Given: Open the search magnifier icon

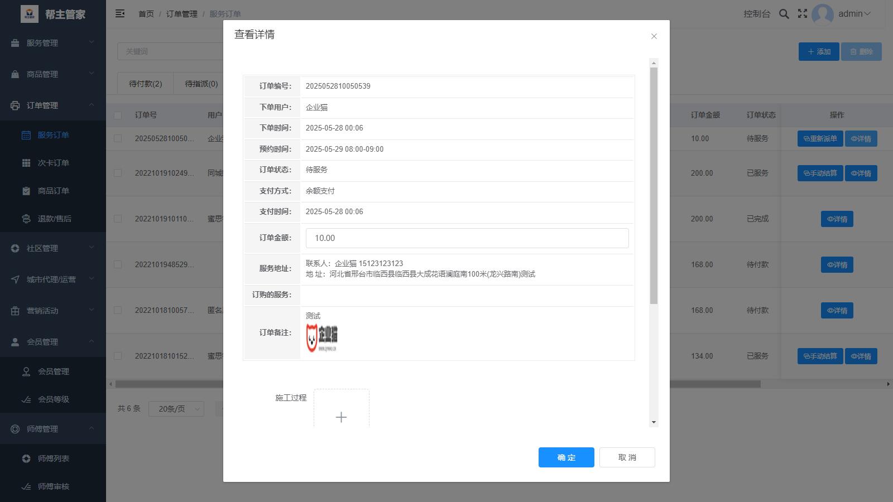Looking at the screenshot, I should click(x=784, y=14).
